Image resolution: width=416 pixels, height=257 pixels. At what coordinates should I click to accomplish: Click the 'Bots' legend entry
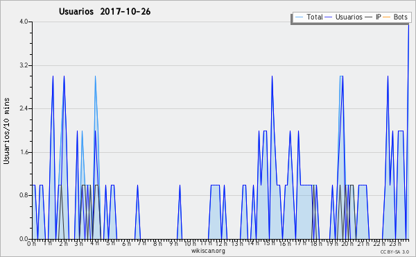400,17
